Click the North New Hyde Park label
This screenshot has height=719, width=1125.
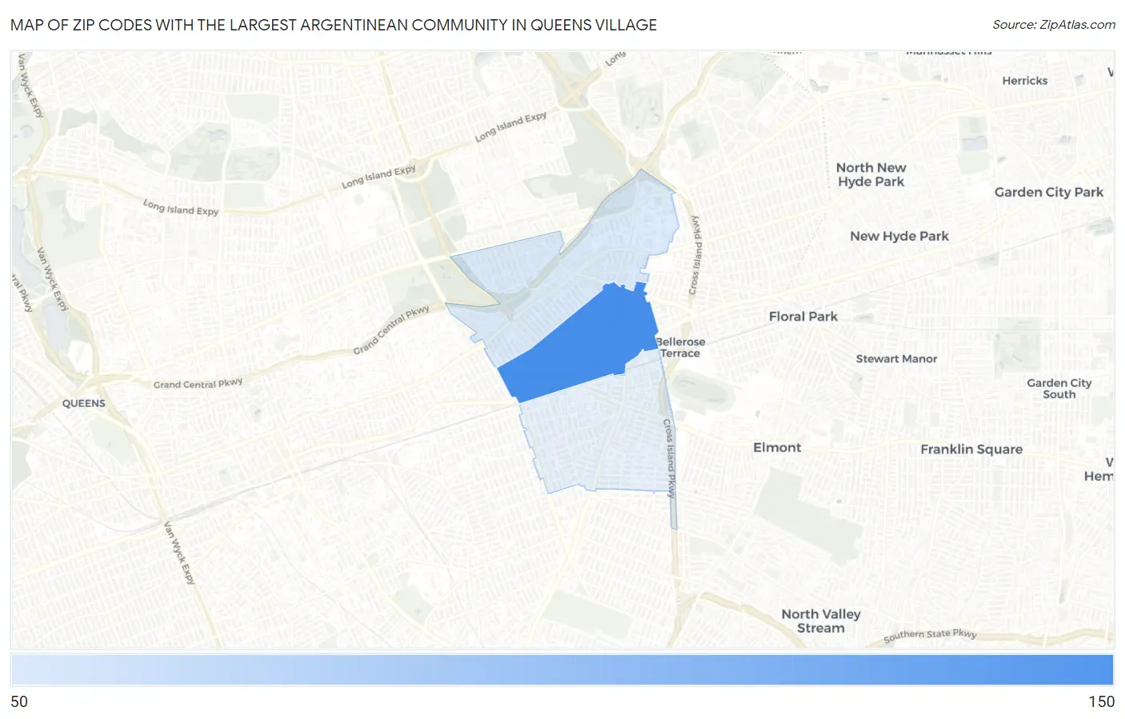pyautogui.click(x=871, y=174)
